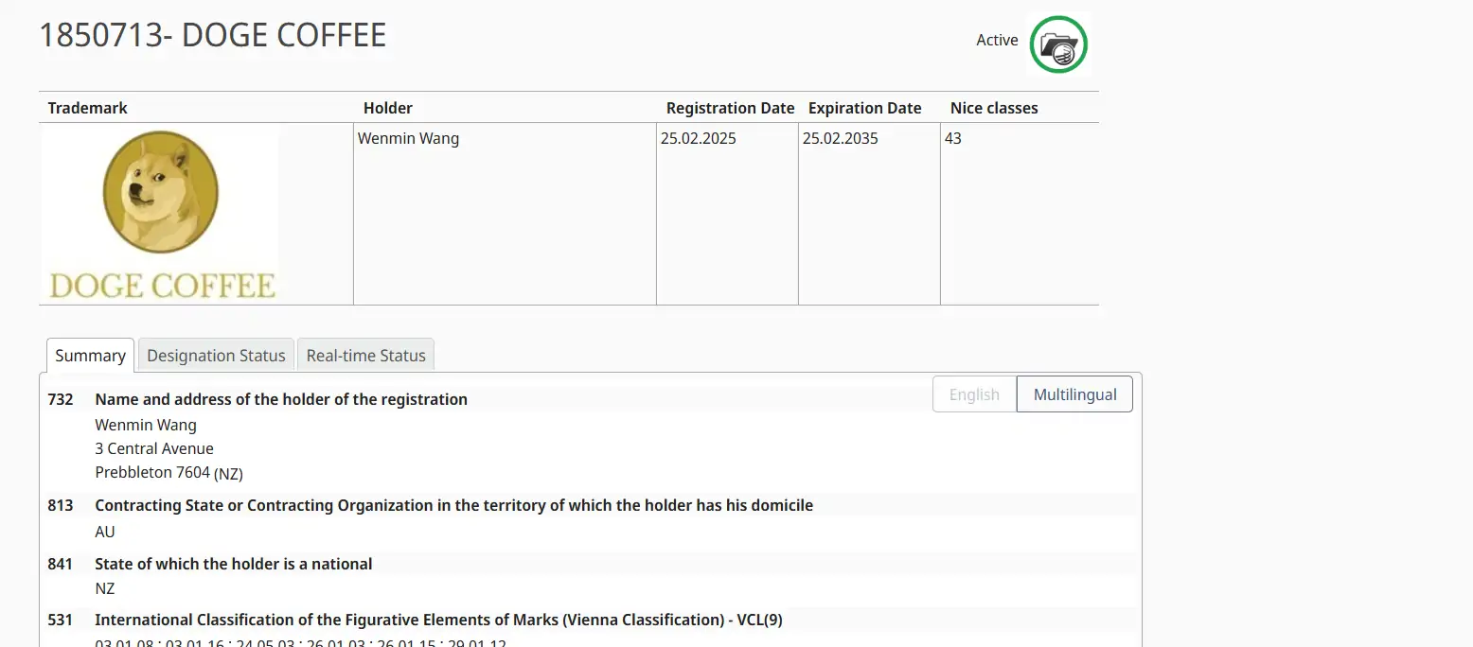
Task: Click the expiration date value 25.02.2035
Action: pyautogui.click(x=840, y=138)
